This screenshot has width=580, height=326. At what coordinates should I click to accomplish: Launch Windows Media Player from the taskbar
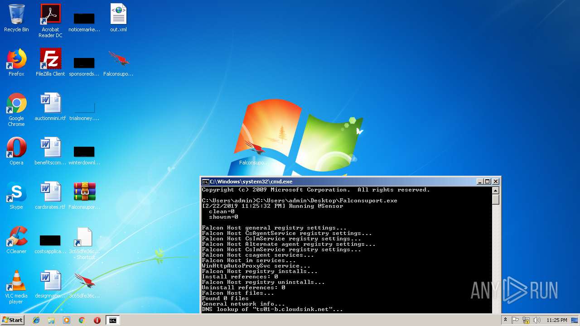coord(67,320)
